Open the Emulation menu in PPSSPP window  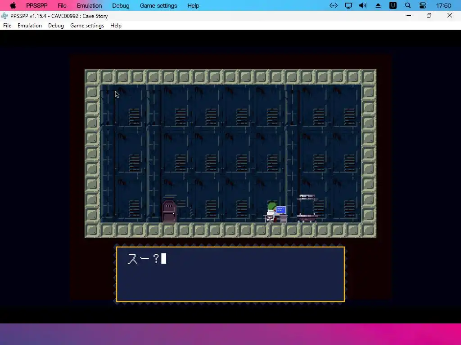tap(30, 26)
